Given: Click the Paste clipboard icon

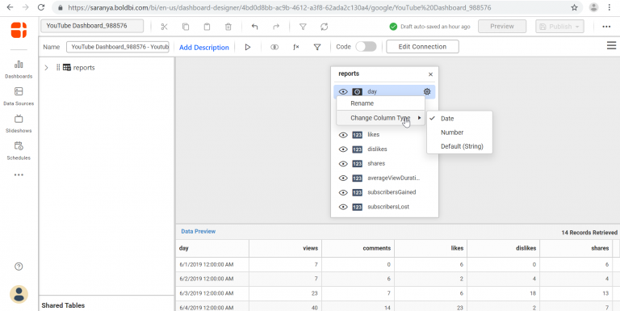Looking at the screenshot, I should (x=207, y=27).
